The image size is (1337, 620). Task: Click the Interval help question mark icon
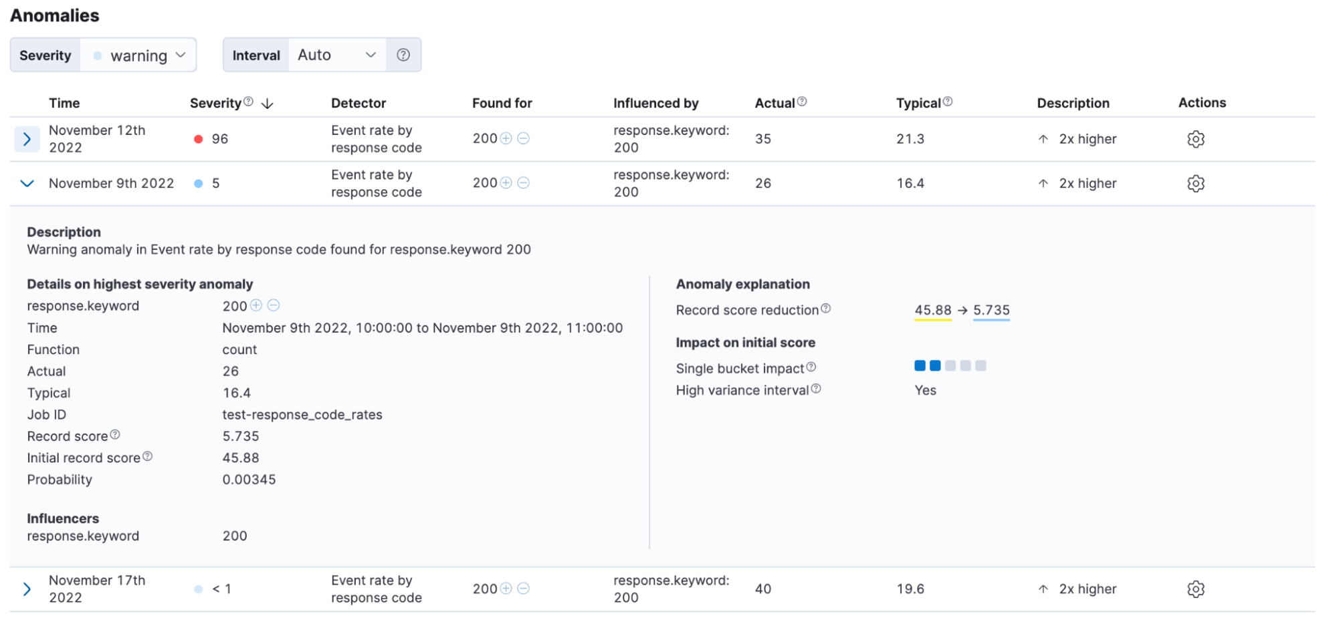tap(403, 55)
